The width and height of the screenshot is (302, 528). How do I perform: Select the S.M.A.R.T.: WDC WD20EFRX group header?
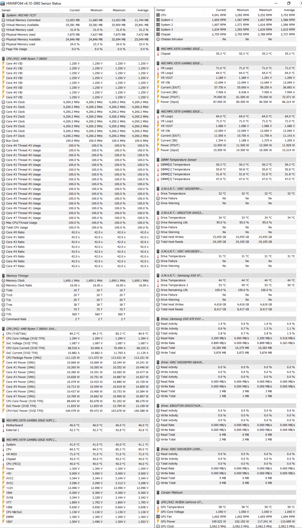(x=226, y=189)
